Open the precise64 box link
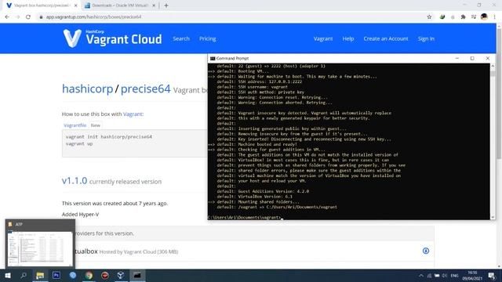Screen dimensions: 502x282 (145, 89)
